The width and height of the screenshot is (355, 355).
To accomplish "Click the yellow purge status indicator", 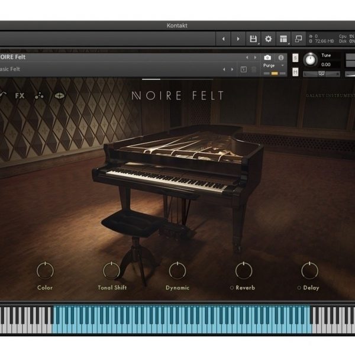I will point(275,73).
